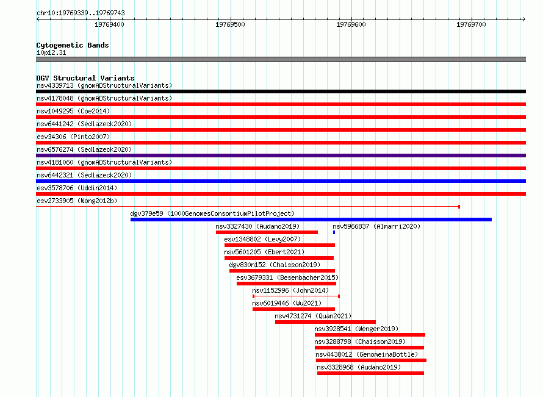The width and height of the screenshot is (543, 397).
Task: Click the blue dgv379e59 variant bar
Action: [x=311, y=220]
